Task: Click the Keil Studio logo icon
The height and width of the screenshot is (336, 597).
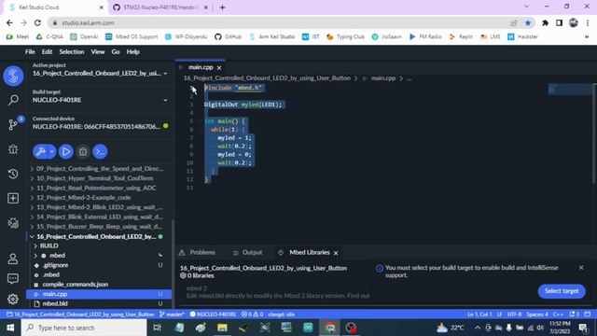Action: click(x=13, y=76)
